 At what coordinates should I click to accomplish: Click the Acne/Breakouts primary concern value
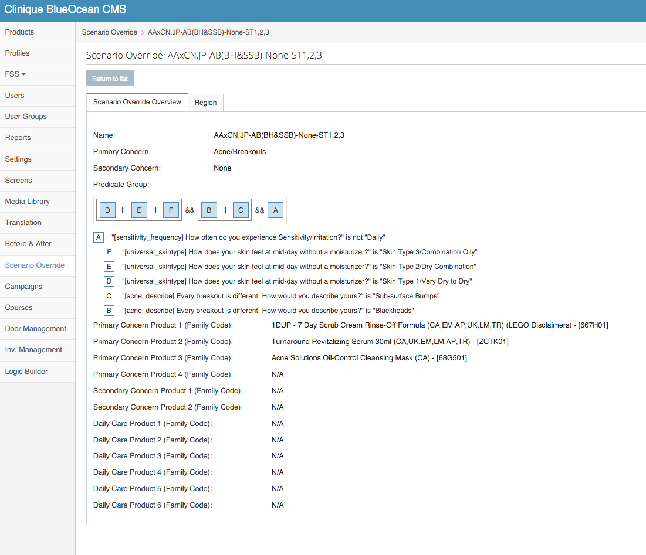click(240, 152)
